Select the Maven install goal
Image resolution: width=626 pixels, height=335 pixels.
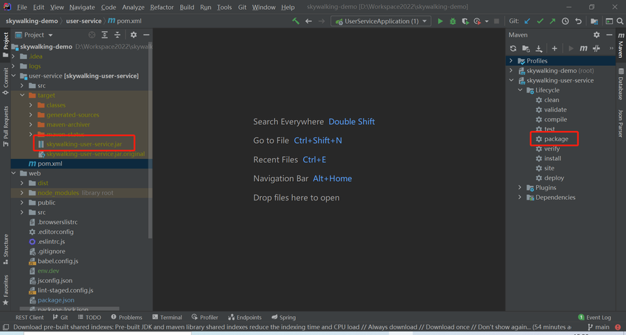(552, 159)
